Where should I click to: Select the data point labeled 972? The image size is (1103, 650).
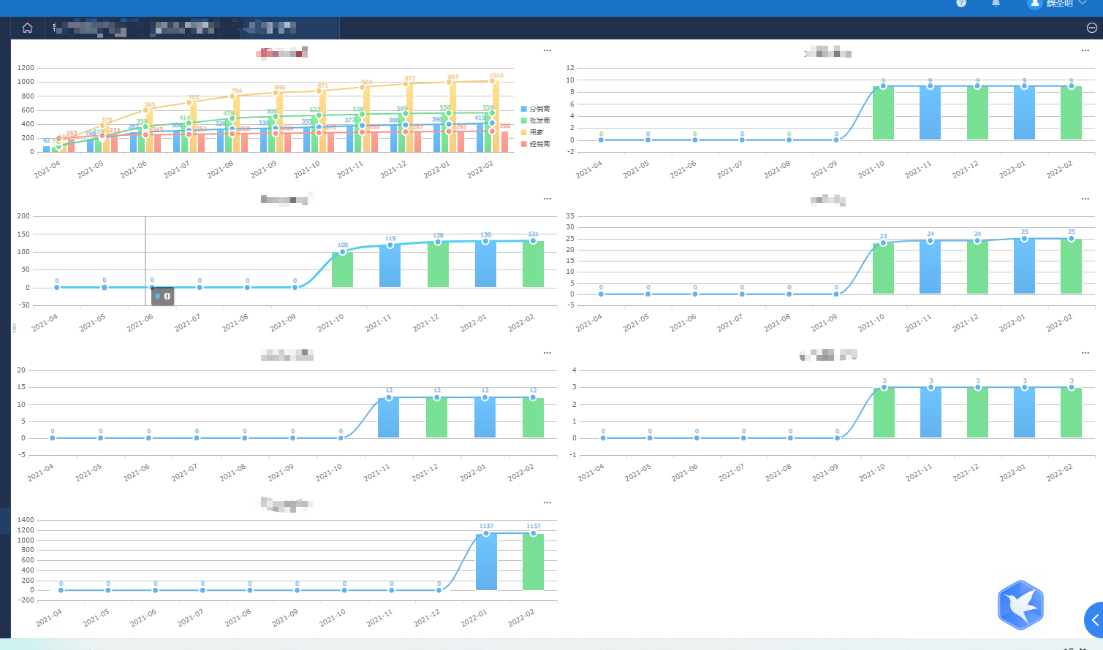click(x=406, y=84)
